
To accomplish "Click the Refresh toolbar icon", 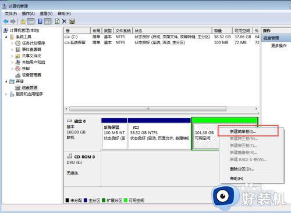I will pos(57,21).
